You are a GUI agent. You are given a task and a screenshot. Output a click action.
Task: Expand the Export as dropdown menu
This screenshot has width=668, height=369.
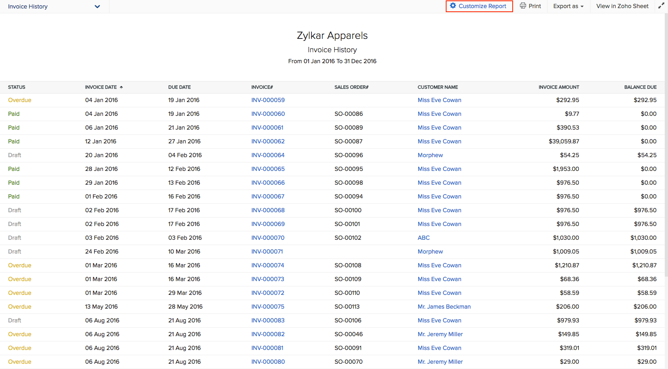(x=568, y=6)
